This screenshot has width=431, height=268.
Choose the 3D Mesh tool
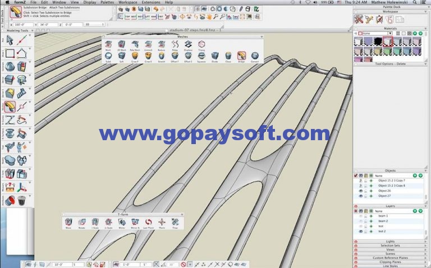[x=121, y=44]
